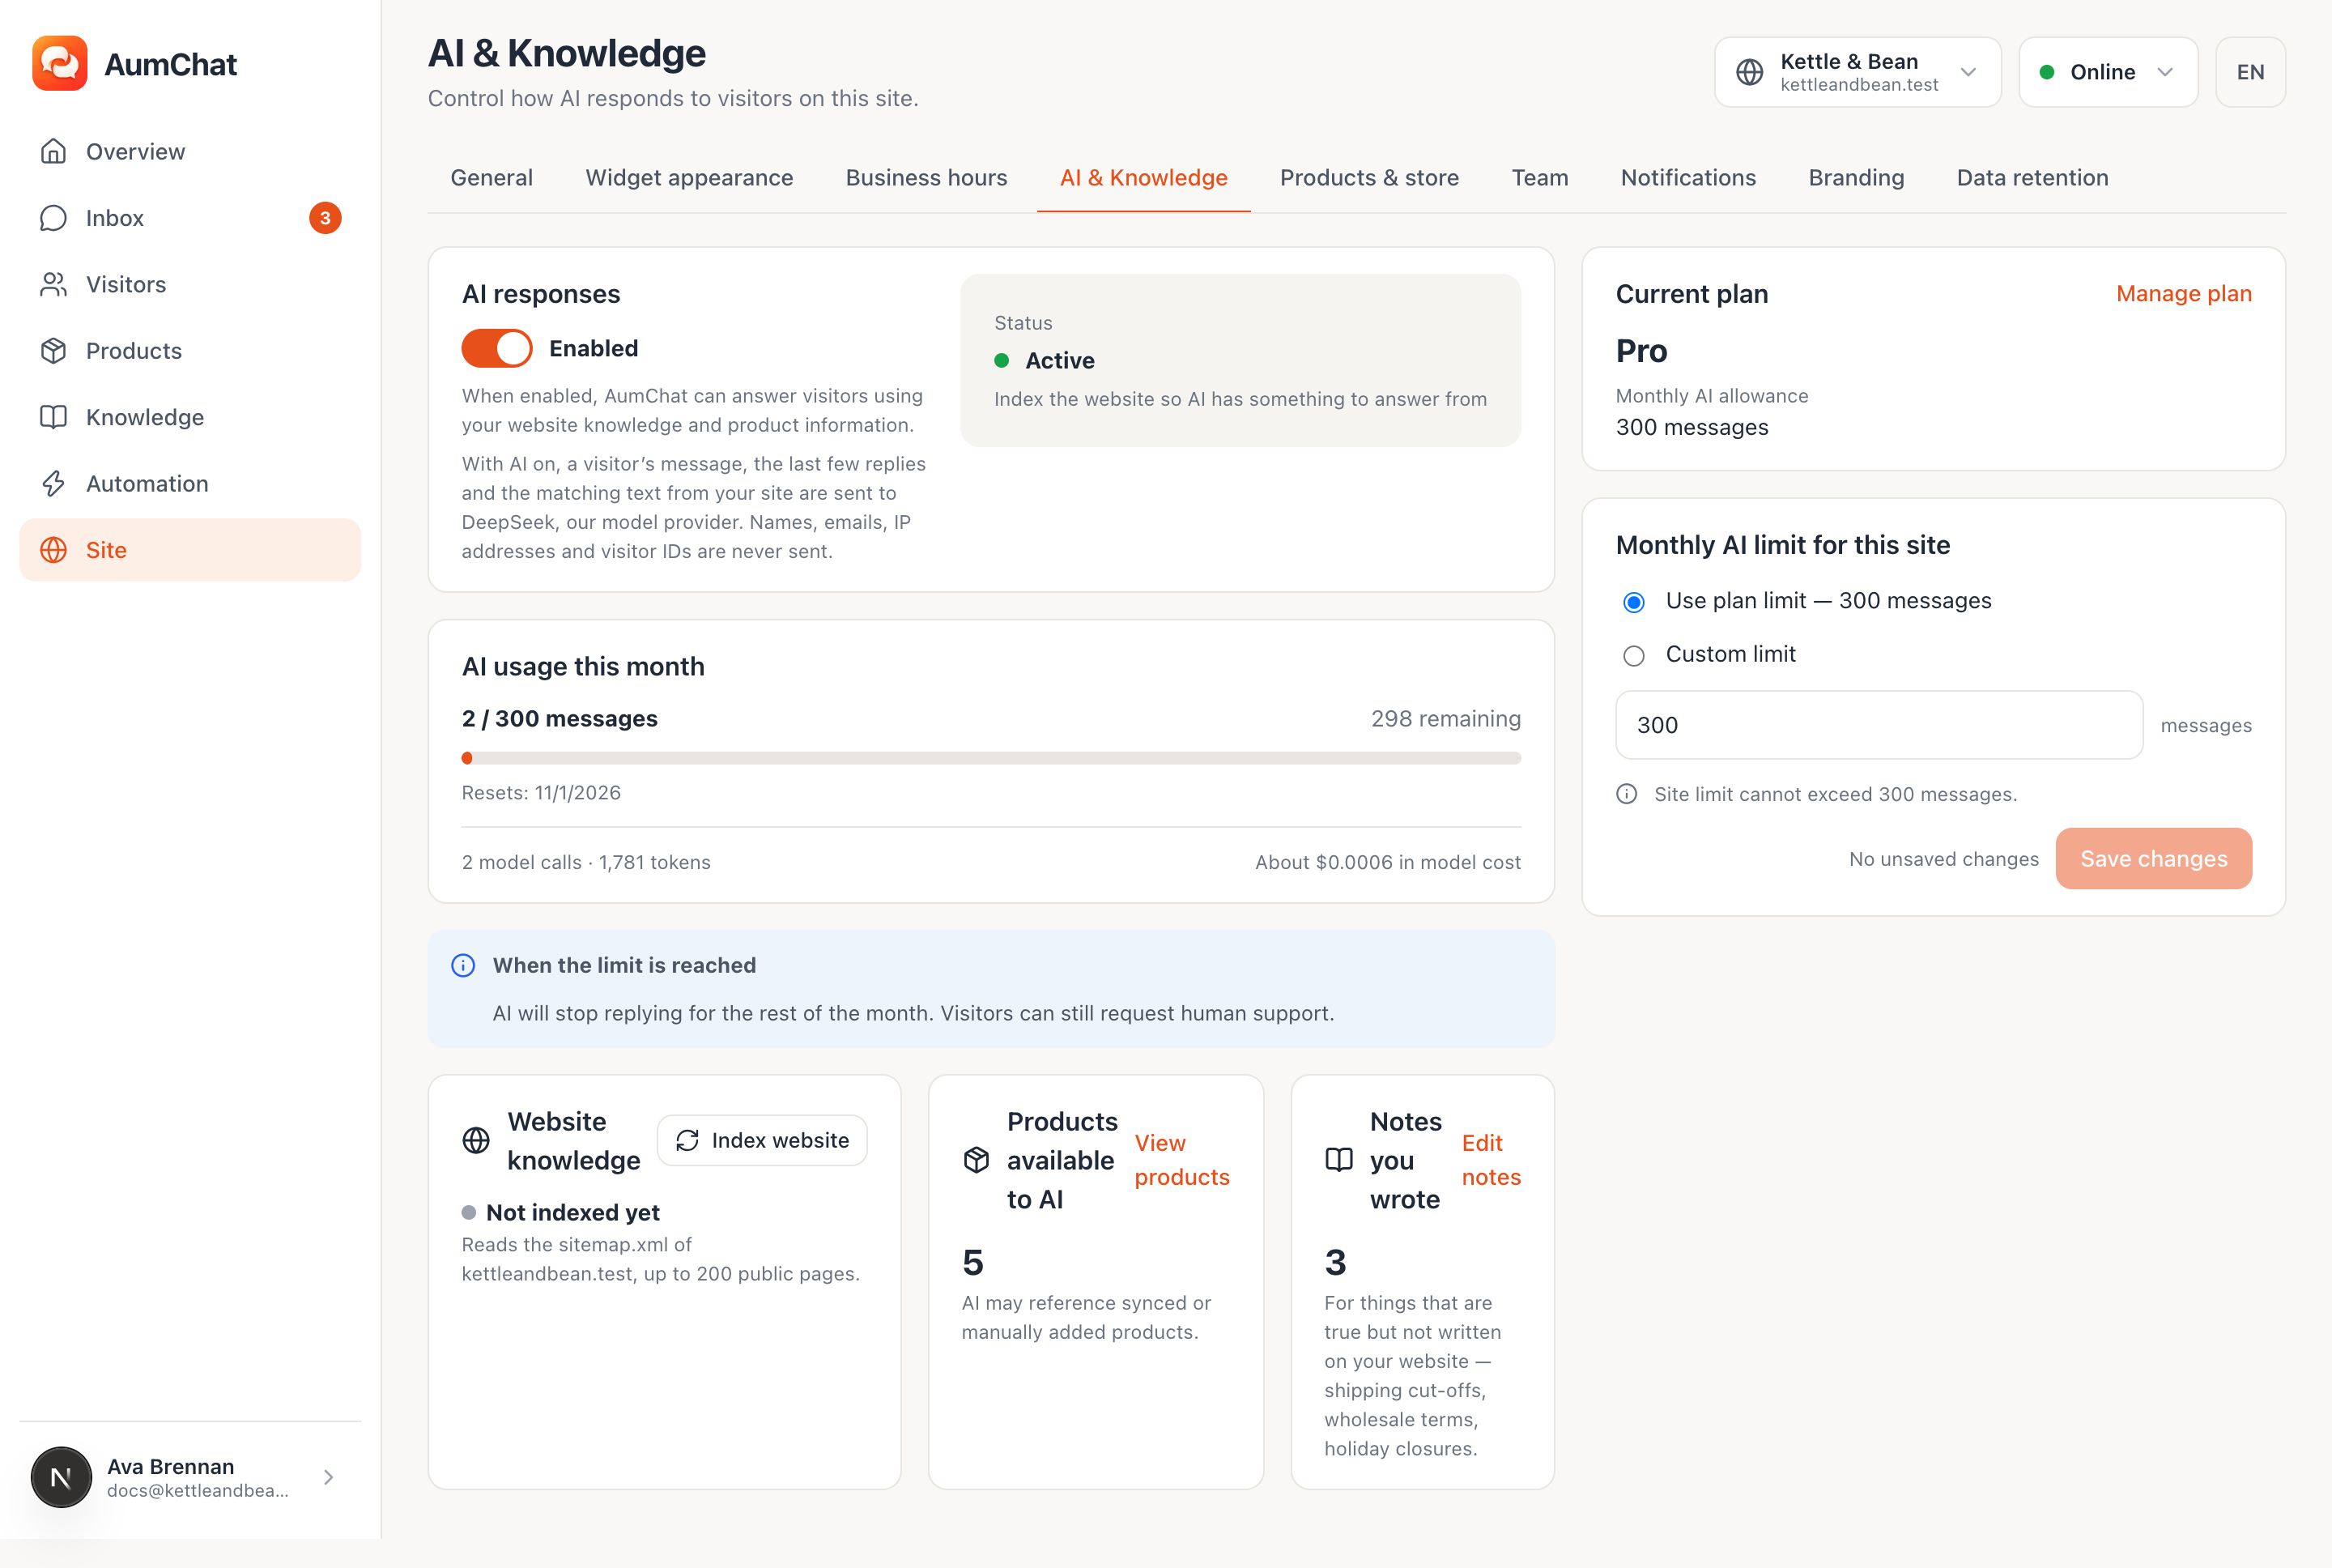Click the Automation lightning bolt icon
2332x1568 pixels.
pos(53,484)
